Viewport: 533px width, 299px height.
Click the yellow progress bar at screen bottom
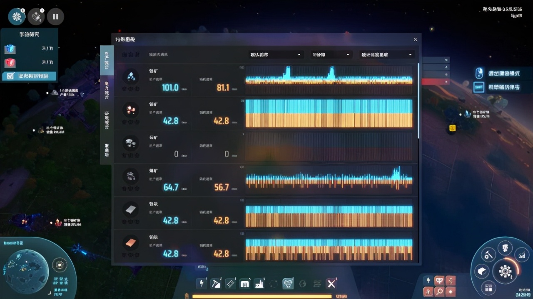262,297
